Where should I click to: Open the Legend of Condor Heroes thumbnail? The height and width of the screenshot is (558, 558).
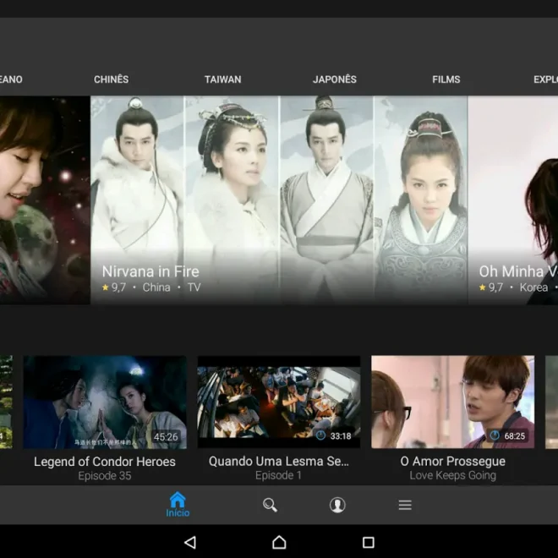105,402
